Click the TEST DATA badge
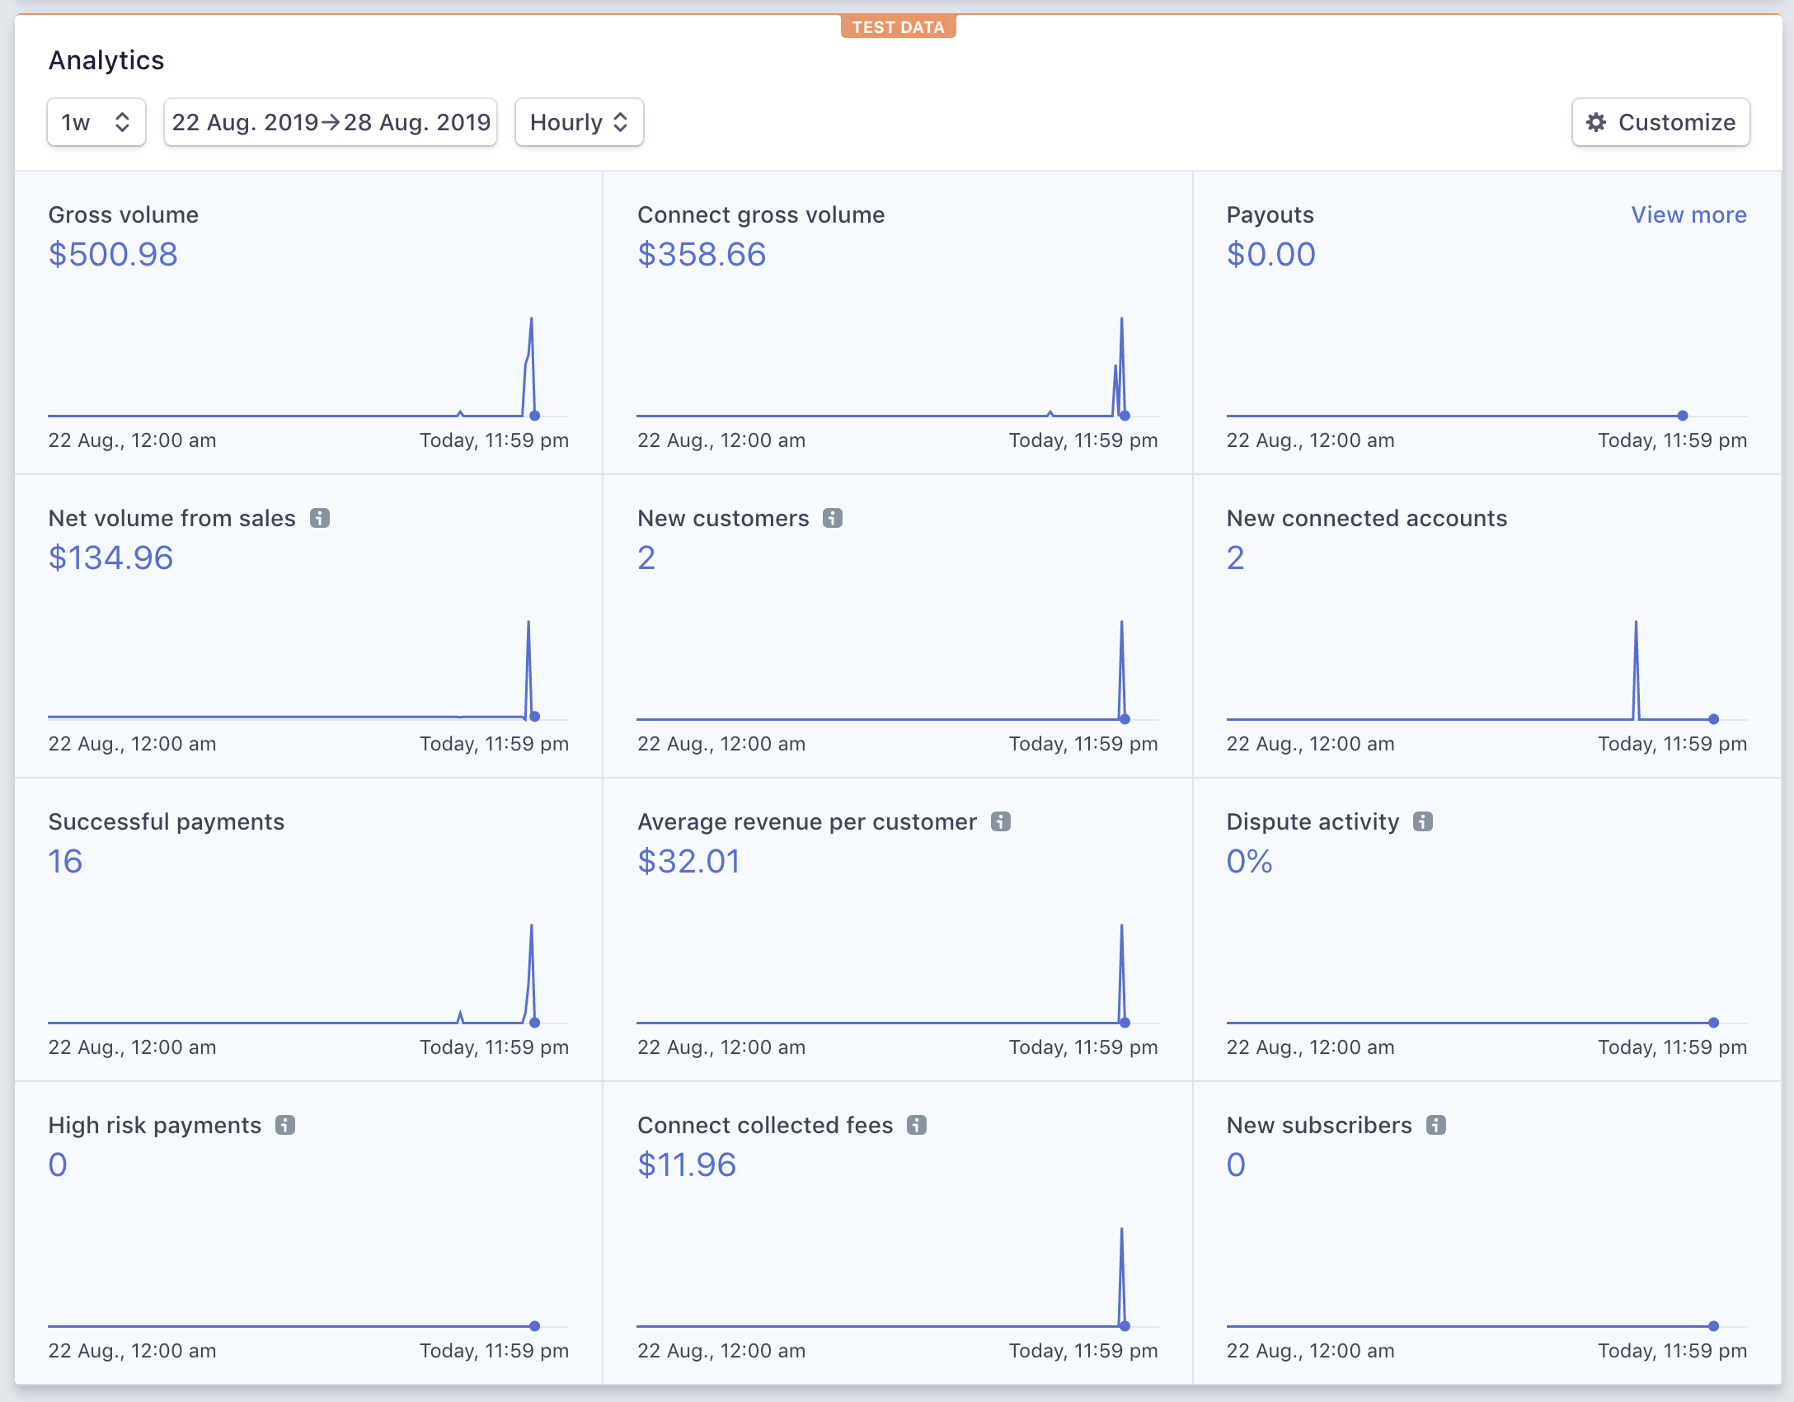1794x1402 pixels. 898,26
